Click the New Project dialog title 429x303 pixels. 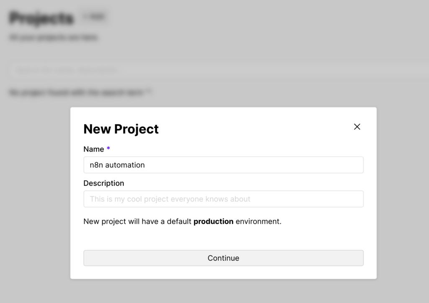[121, 129]
